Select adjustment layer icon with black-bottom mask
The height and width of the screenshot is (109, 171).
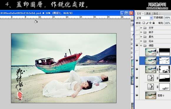[151, 78]
